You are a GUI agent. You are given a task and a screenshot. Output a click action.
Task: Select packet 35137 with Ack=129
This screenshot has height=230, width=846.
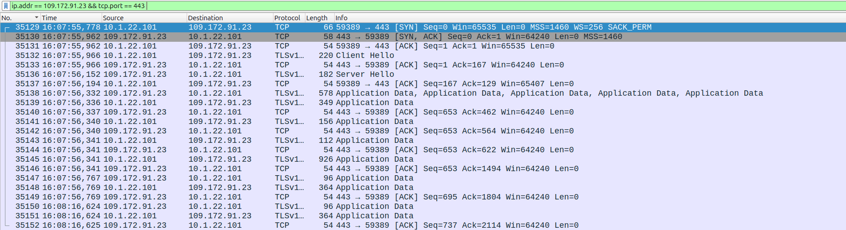coord(423,84)
